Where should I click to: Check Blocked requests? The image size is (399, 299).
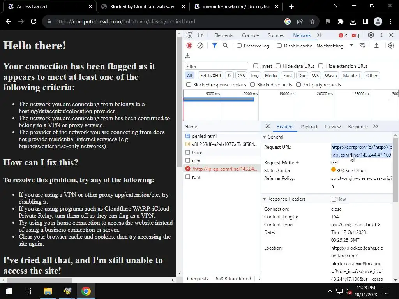click(252, 84)
